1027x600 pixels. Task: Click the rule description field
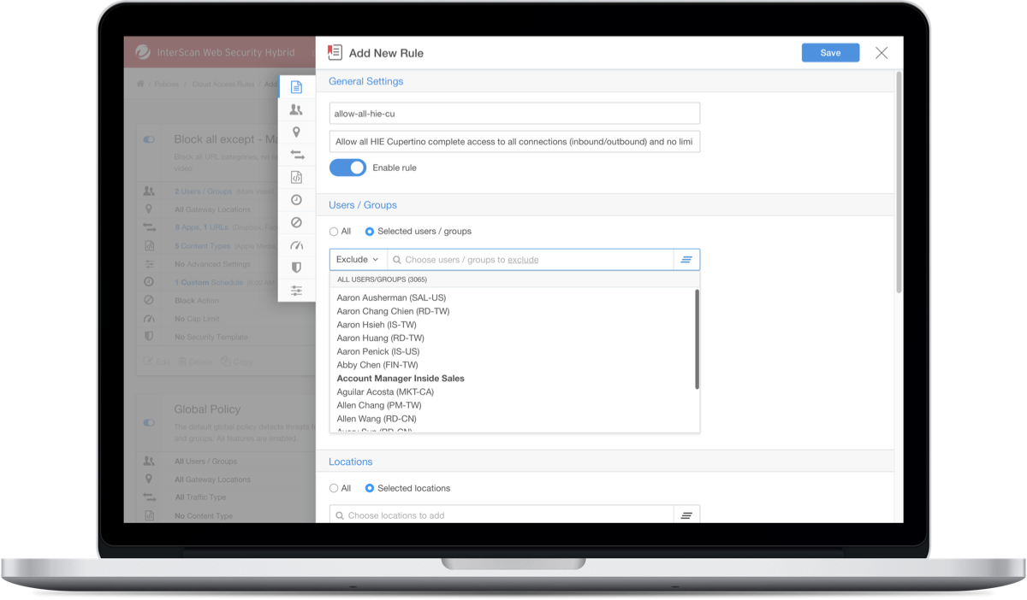pyautogui.click(x=514, y=141)
